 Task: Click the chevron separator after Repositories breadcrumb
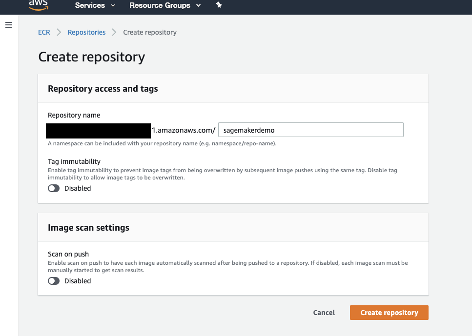[114, 32]
